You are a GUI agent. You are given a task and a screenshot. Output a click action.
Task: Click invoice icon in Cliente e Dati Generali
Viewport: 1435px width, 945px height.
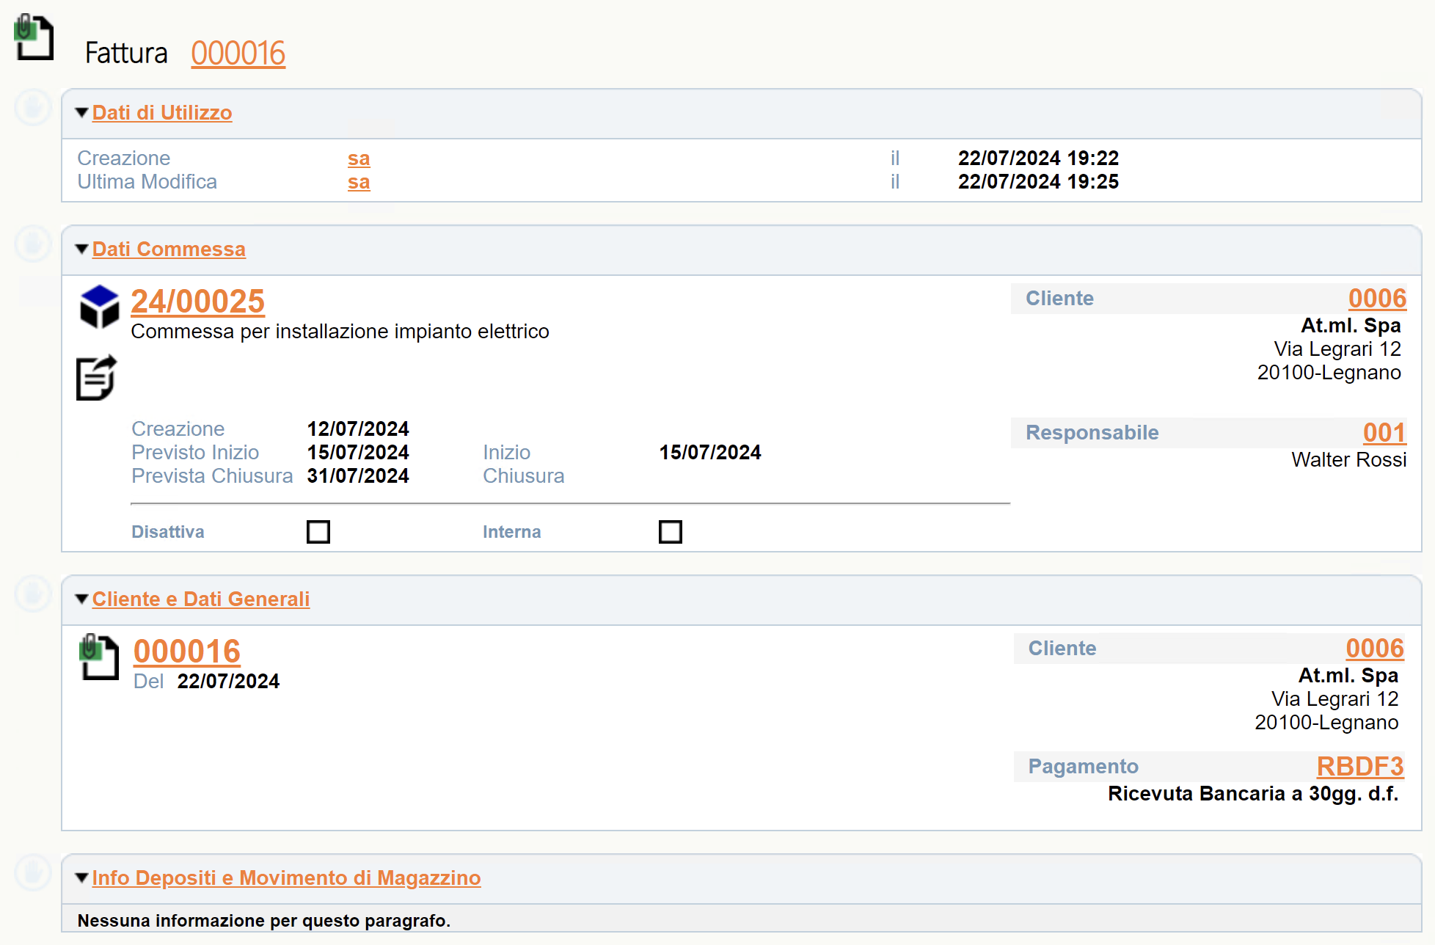tap(98, 657)
